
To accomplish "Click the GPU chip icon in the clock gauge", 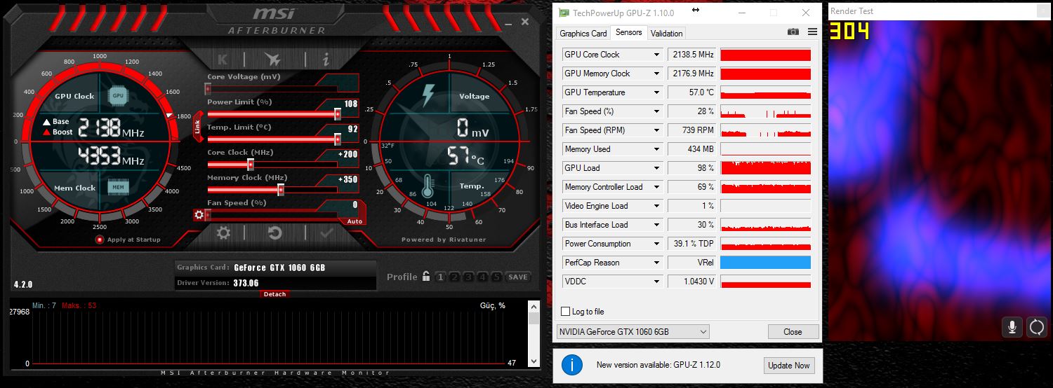I will pos(118,95).
